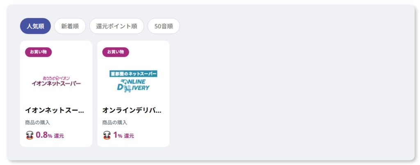
Task: Click the お買い物 badge on イオンネットスーパー card
Action: pos(38,52)
